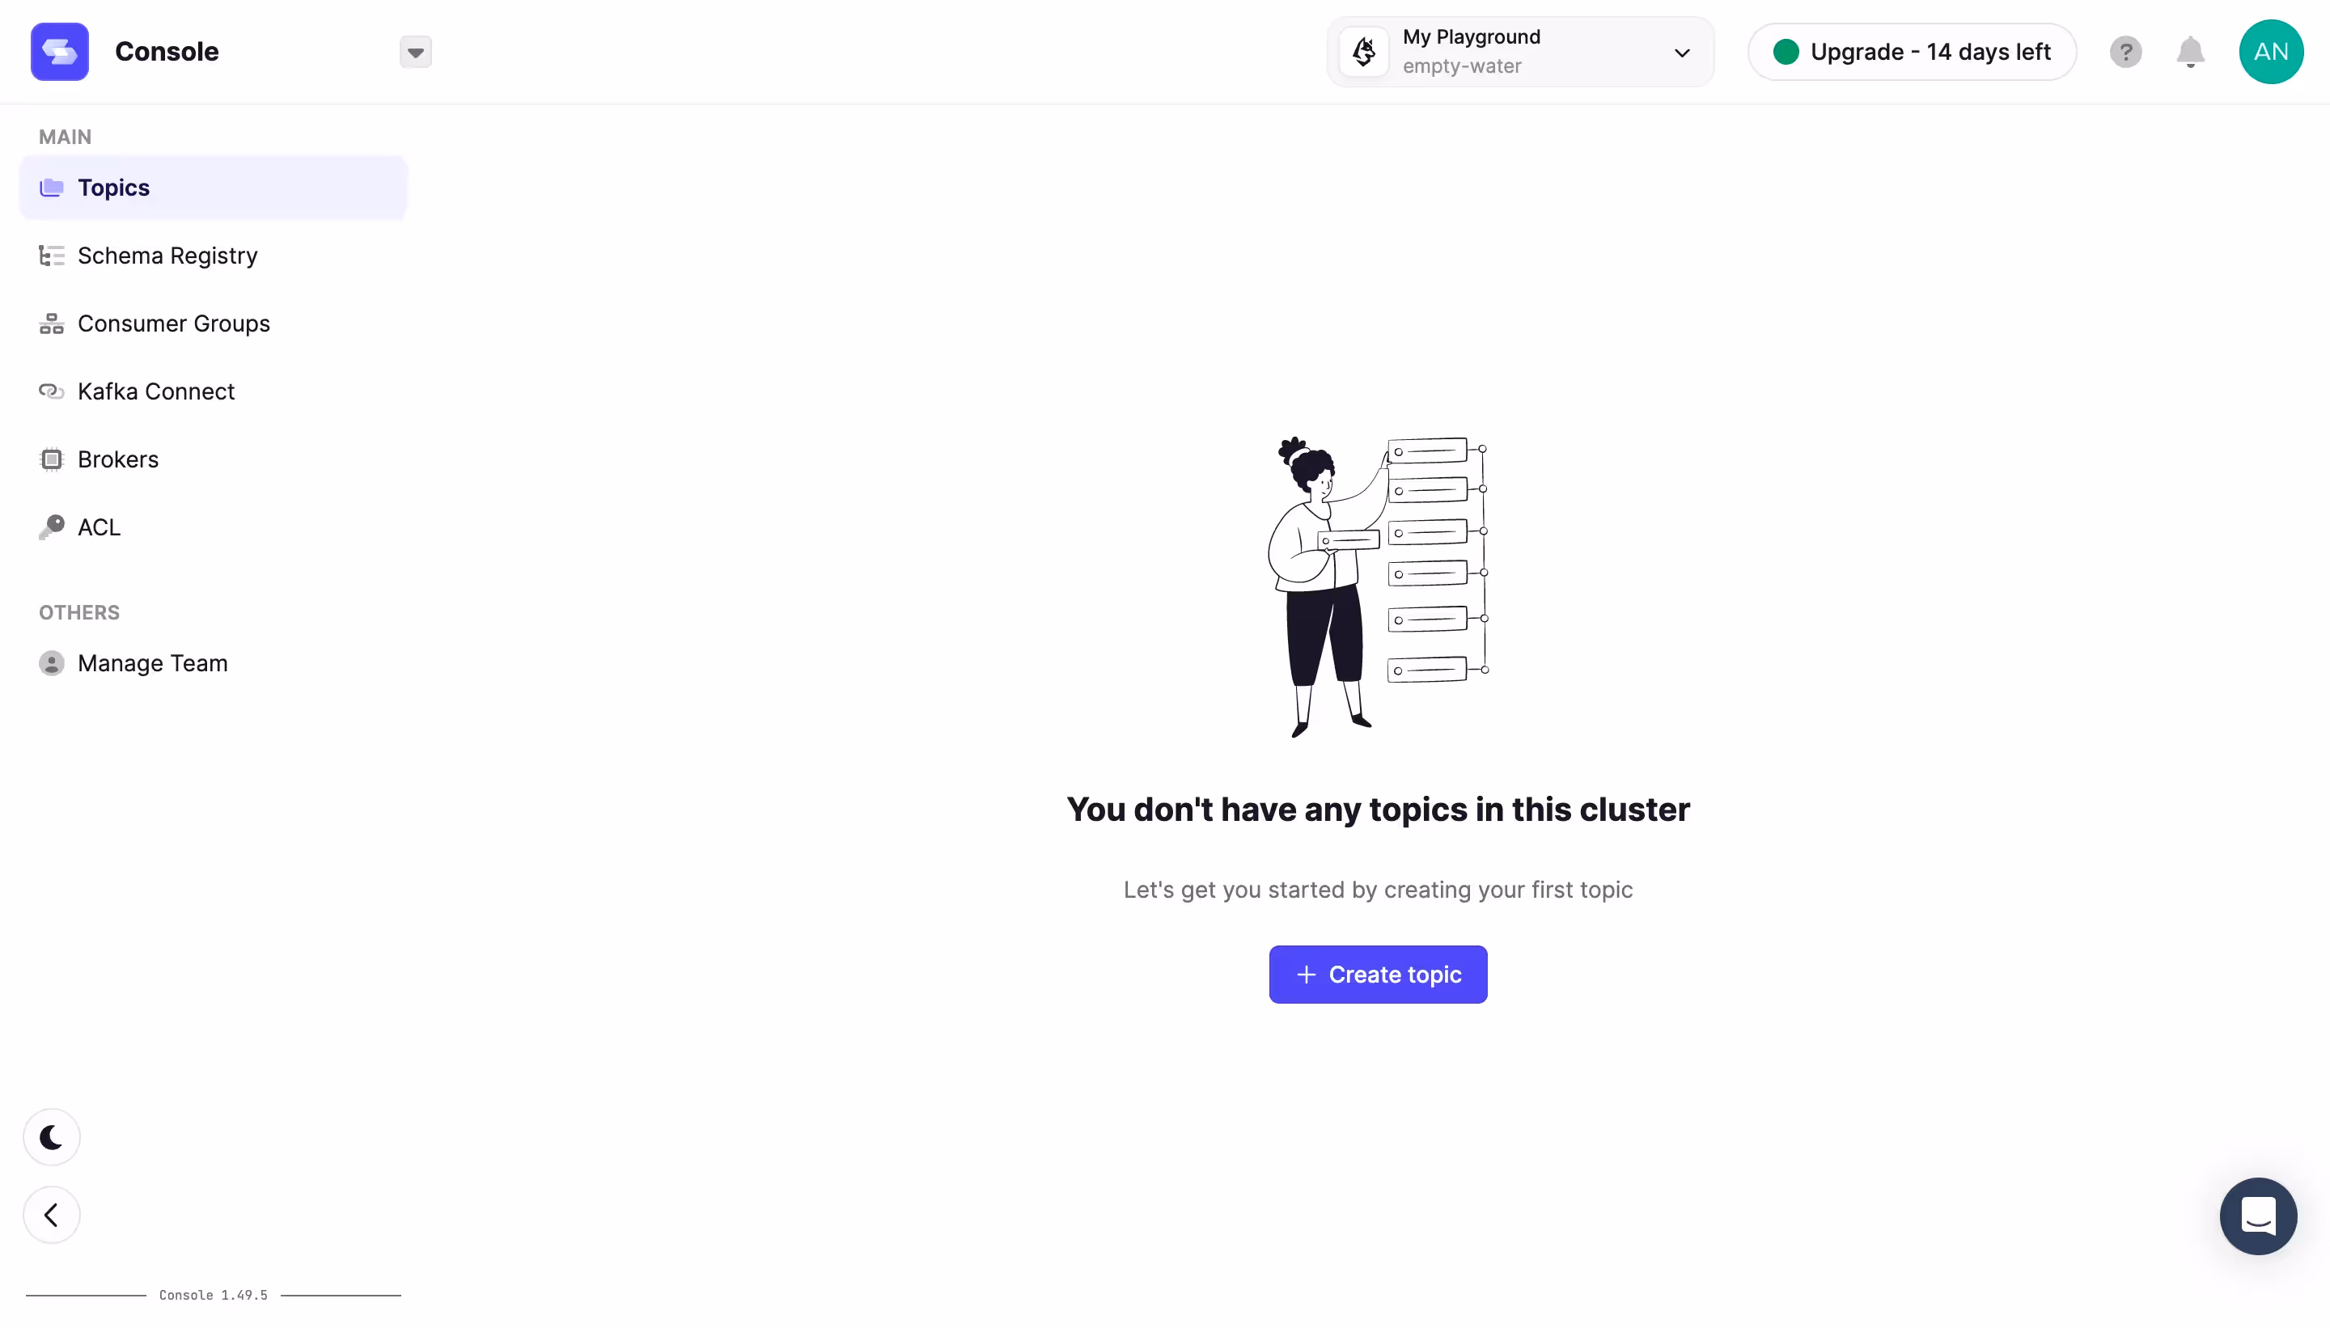Image resolution: width=2330 pixels, height=1328 pixels.
Task: Open the AN user avatar menu
Action: (2271, 52)
